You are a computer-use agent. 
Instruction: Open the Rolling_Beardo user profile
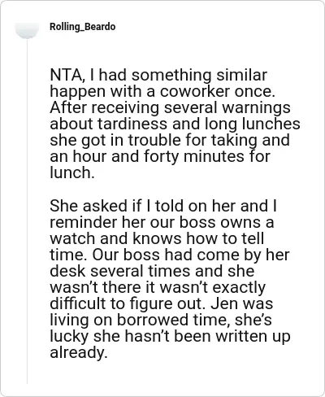click(83, 27)
